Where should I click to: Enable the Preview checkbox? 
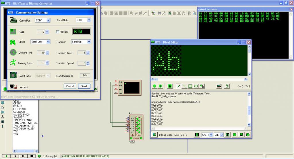tap(57, 32)
